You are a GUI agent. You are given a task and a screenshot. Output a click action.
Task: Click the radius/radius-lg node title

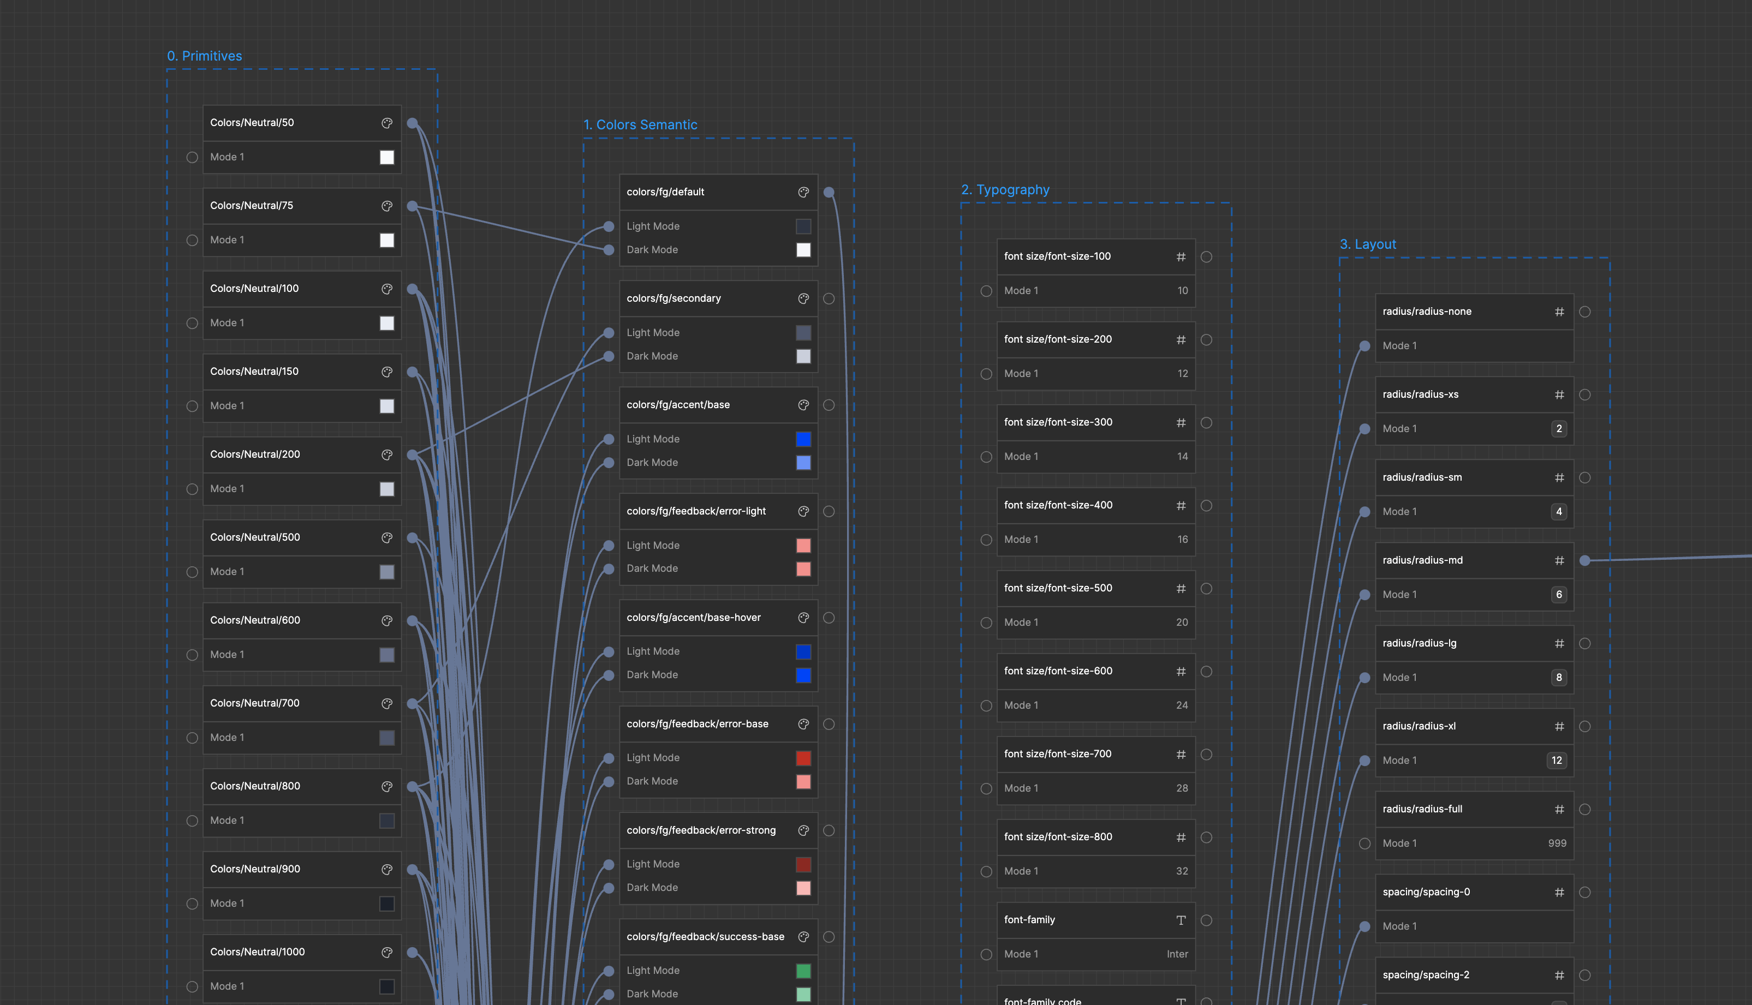[x=1419, y=643]
